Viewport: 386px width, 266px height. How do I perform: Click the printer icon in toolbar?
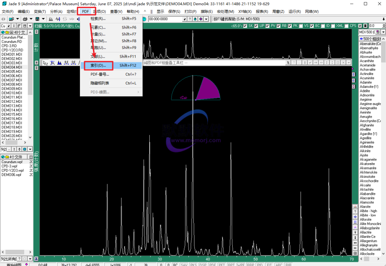pyautogui.click(x=25, y=19)
